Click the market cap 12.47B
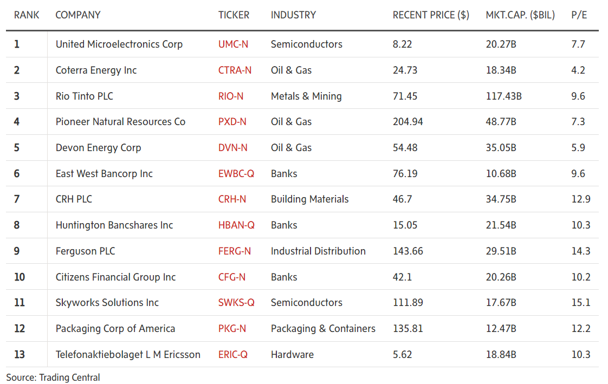This screenshot has height=384, width=608. click(x=501, y=329)
